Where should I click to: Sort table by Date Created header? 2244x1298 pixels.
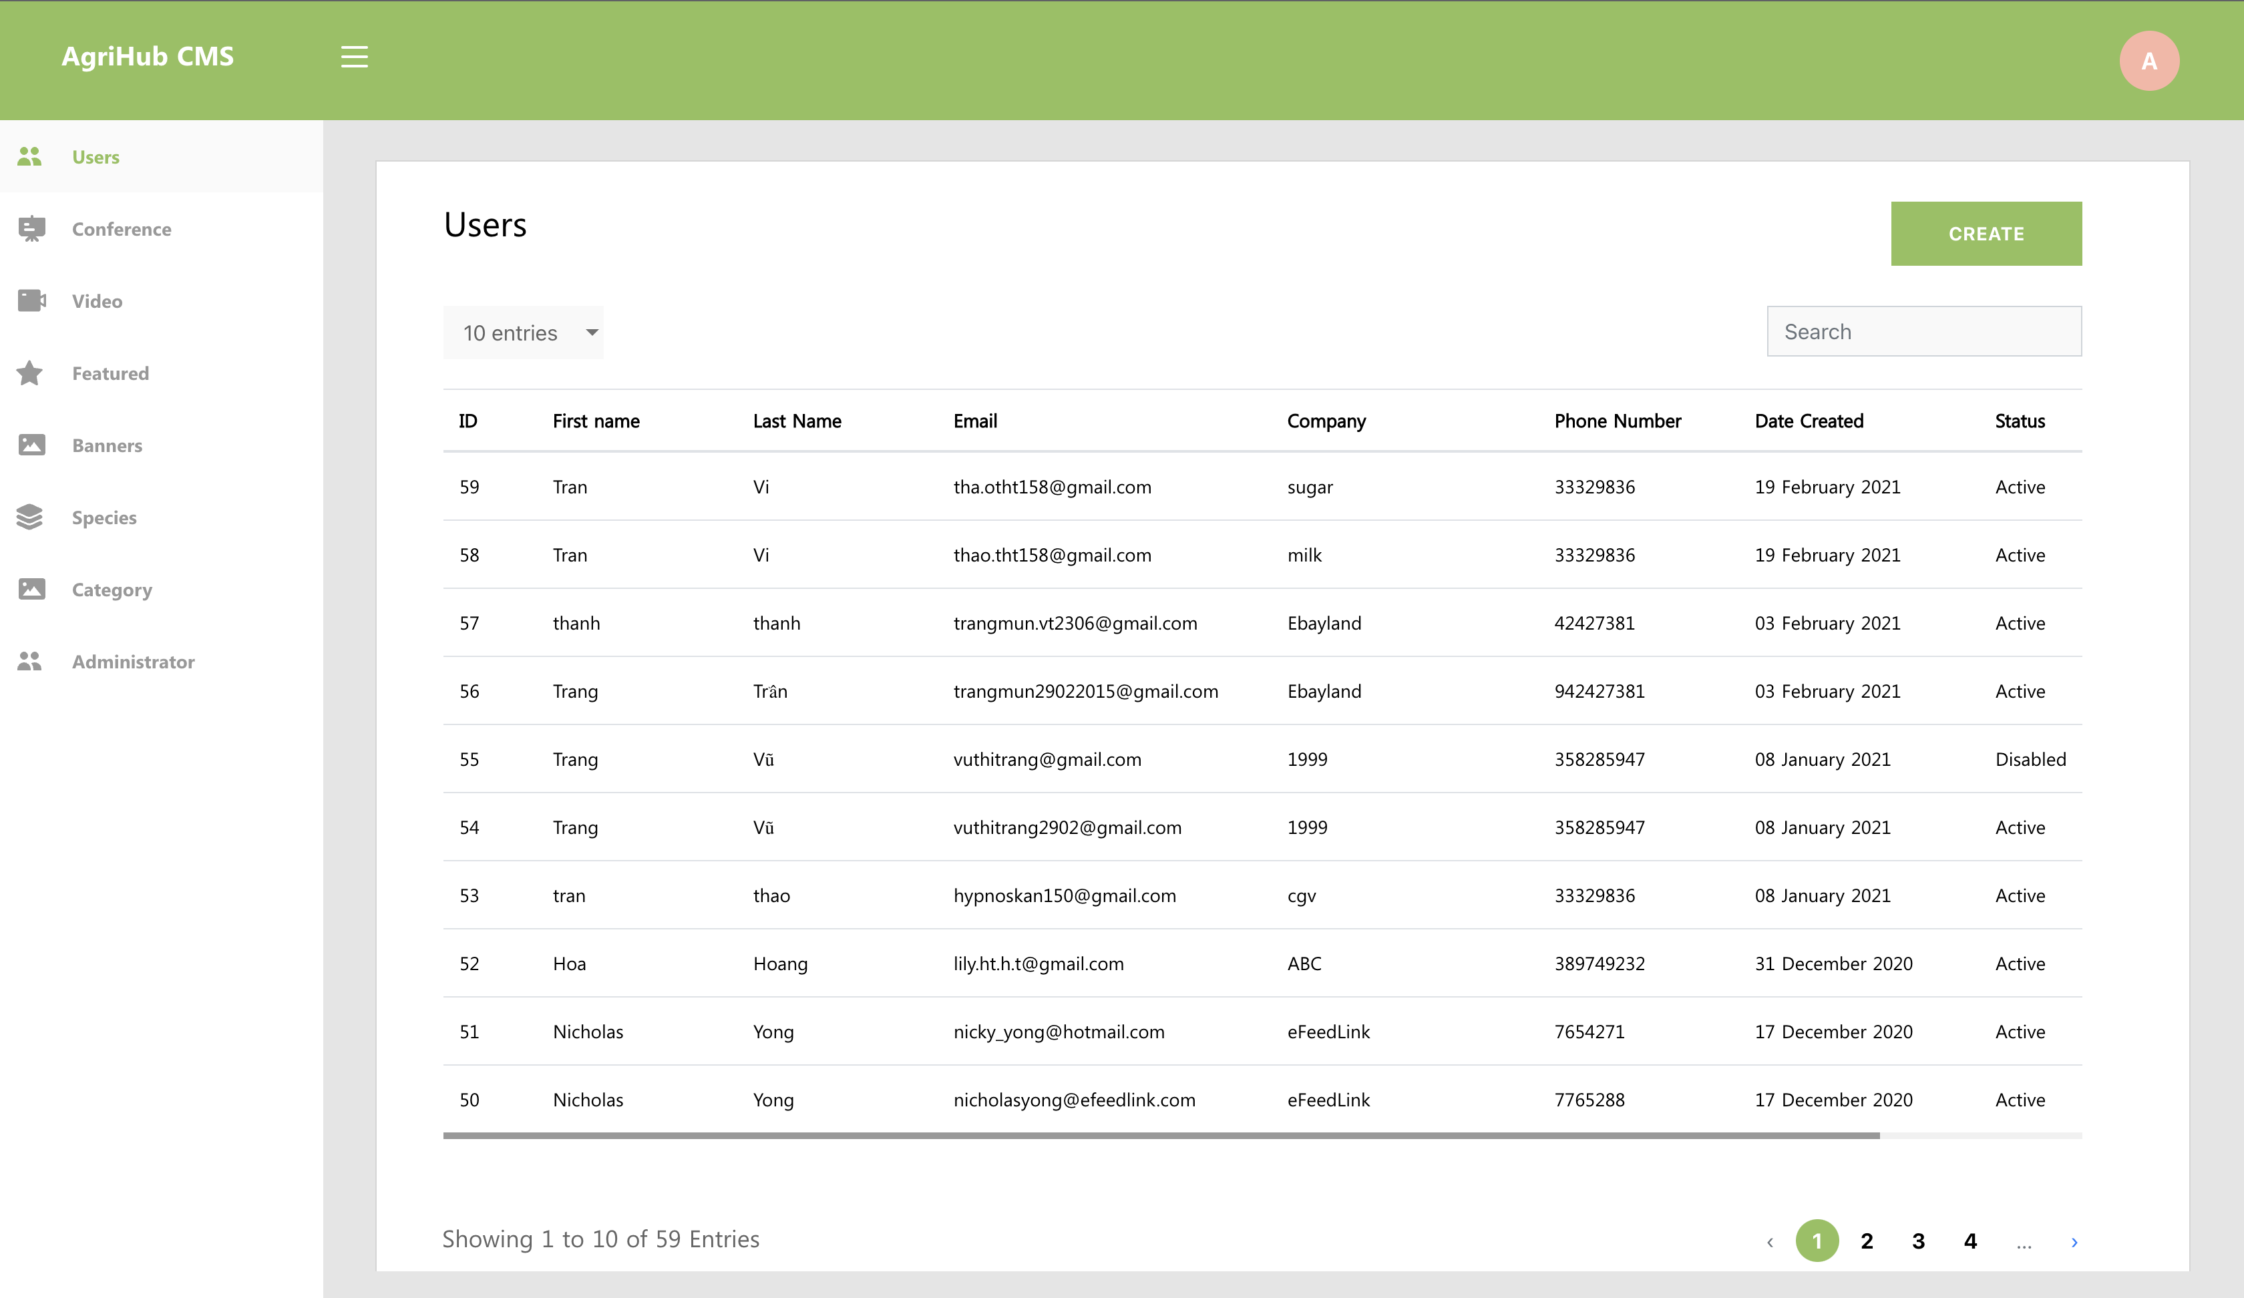pos(1809,421)
